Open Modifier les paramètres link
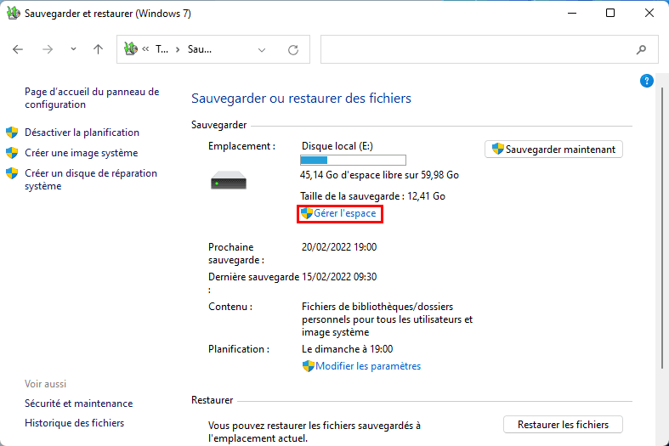The width and height of the screenshot is (669, 446). (368, 366)
